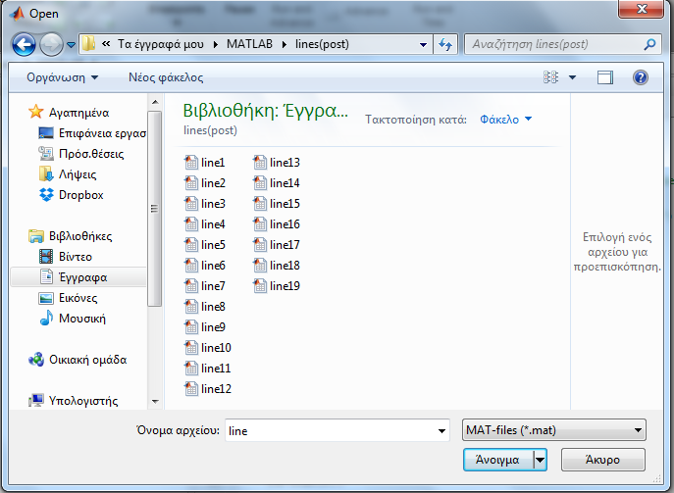Select Επιφάνεια εργασίας in the sidebar
The height and width of the screenshot is (493, 674).
[x=92, y=133]
